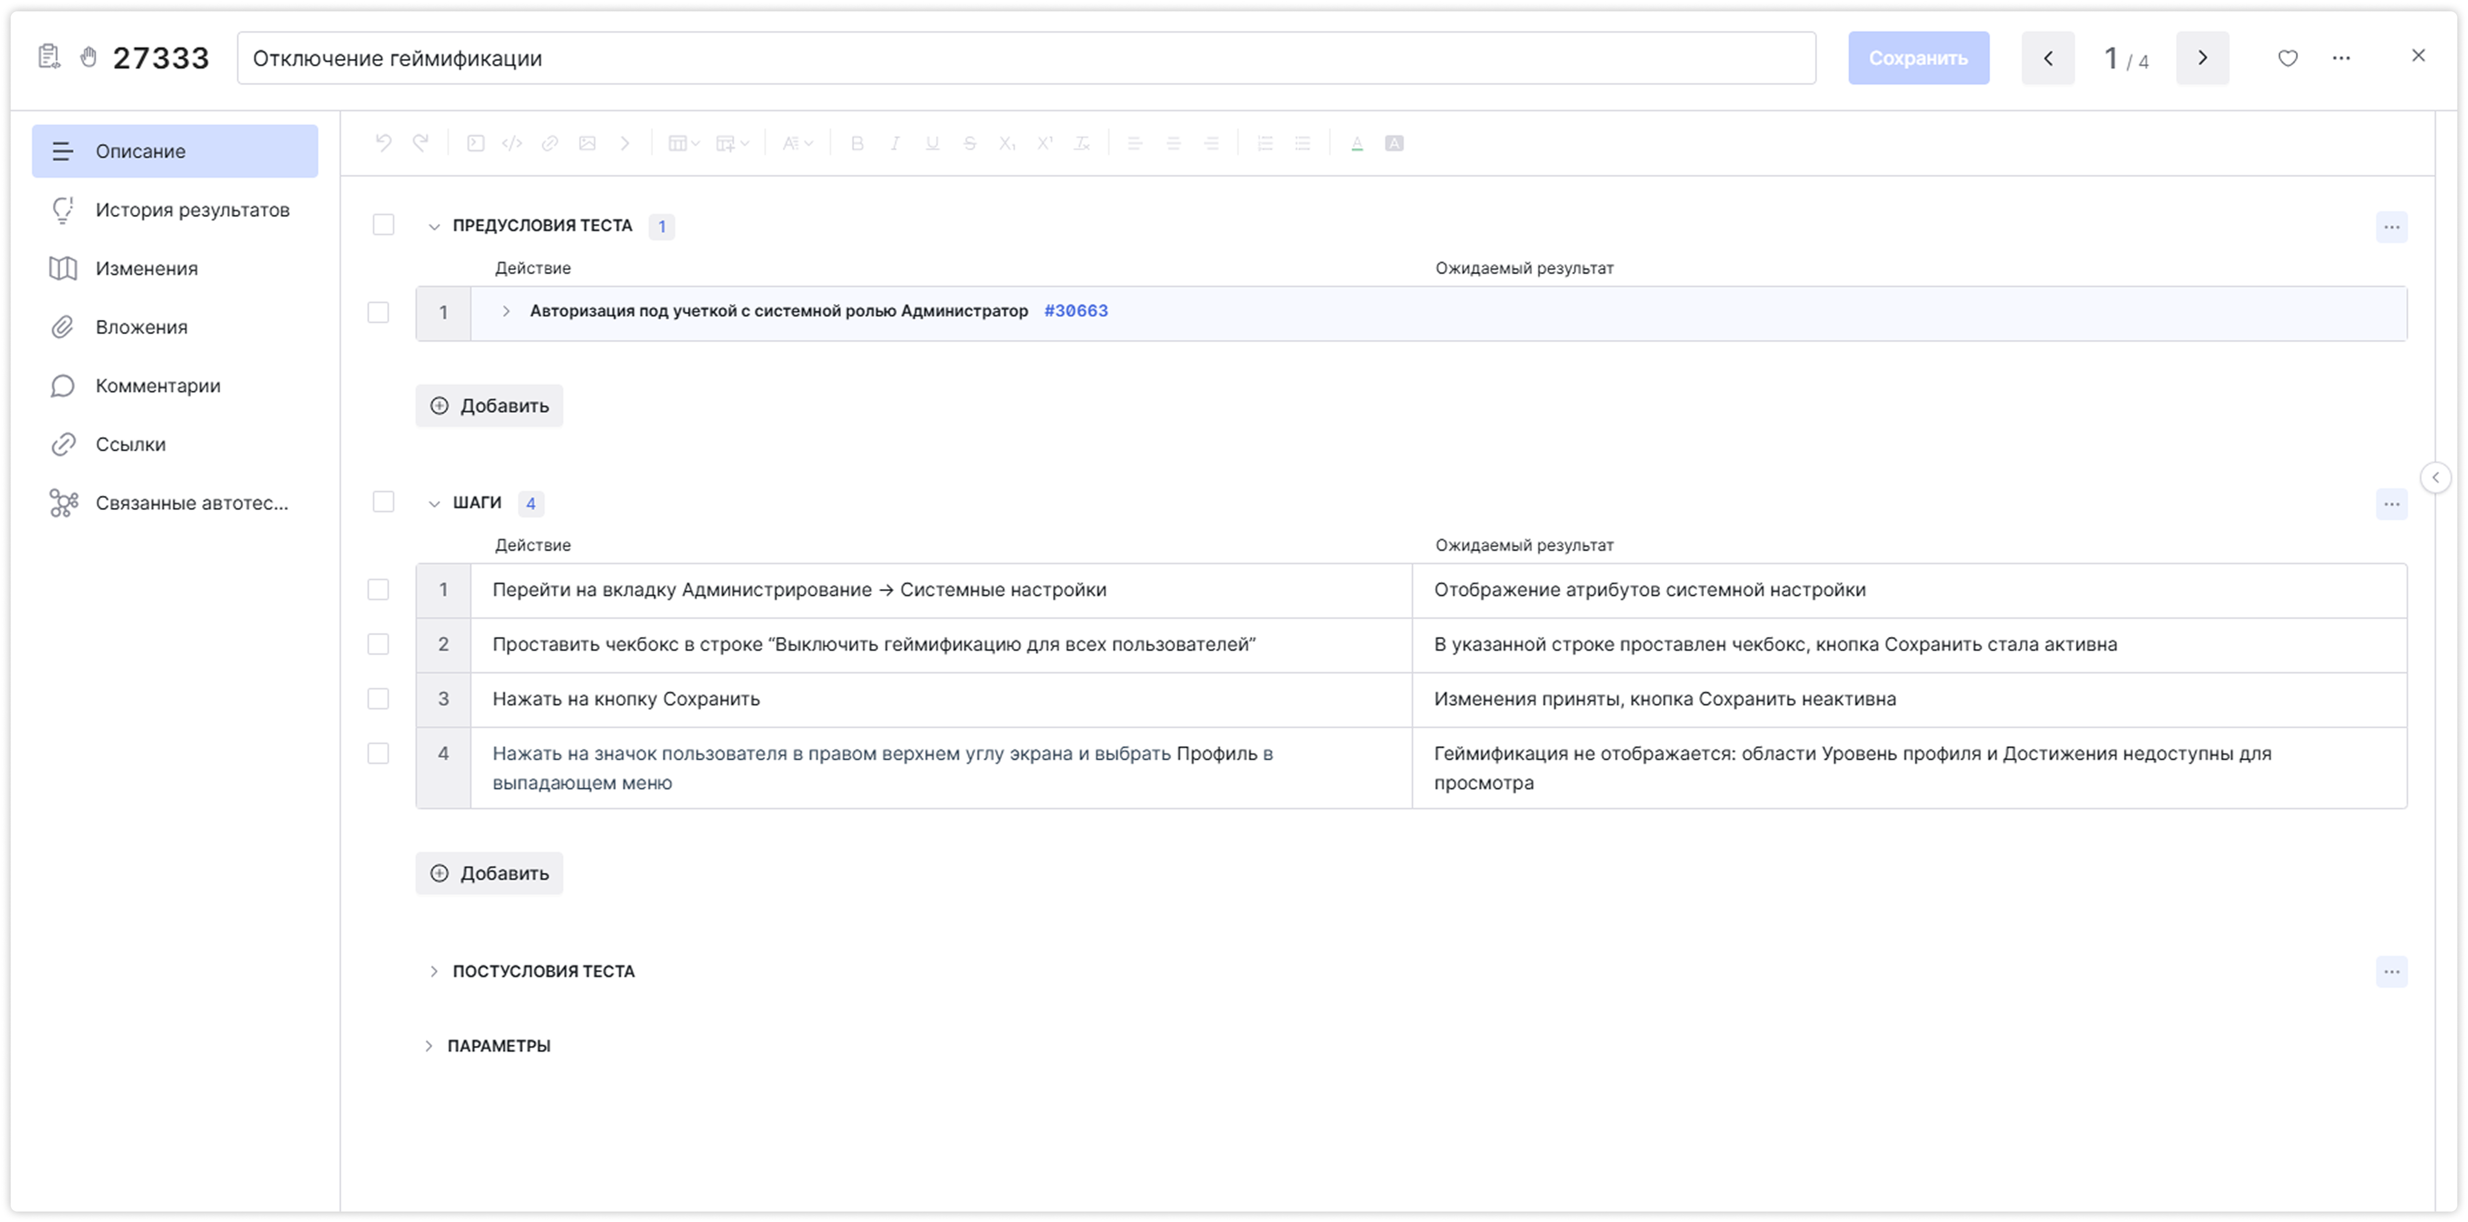Select all preconditions via Предусловия теста checkbox
The image size is (2468, 1222).
(x=383, y=225)
